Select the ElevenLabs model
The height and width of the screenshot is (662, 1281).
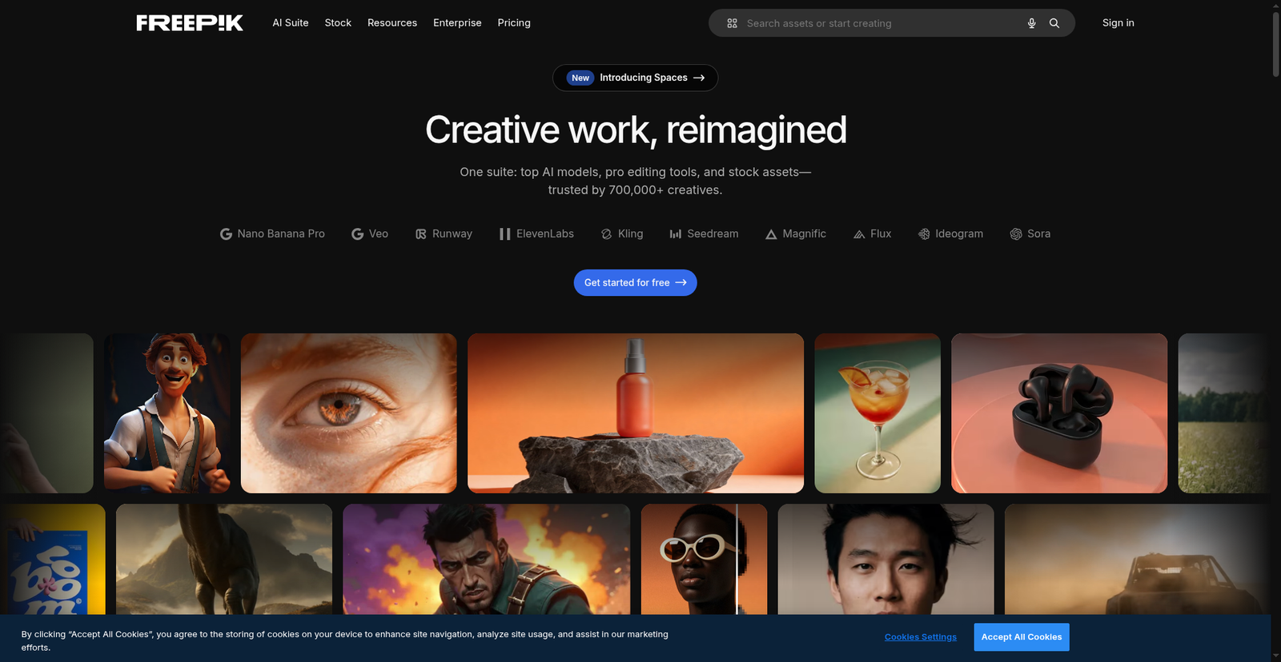click(x=536, y=233)
